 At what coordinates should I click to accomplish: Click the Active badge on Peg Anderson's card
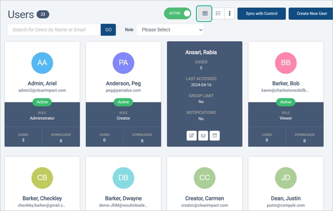point(123,102)
